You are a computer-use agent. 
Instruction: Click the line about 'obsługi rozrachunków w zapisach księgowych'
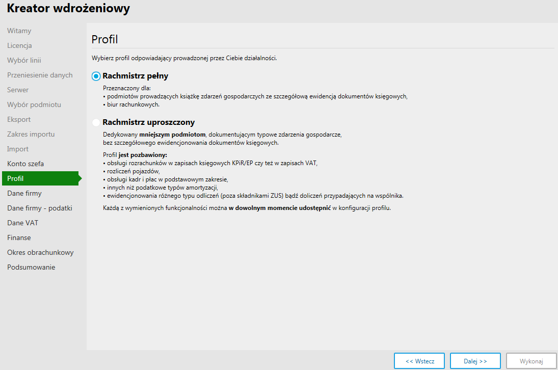pos(212,163)
